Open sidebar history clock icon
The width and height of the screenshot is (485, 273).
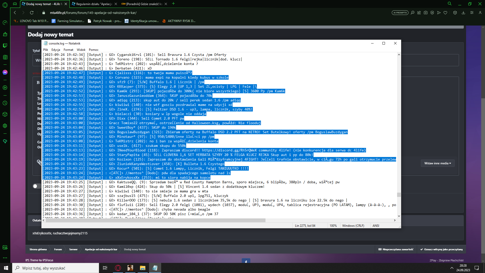pyautogui.click(x=5, y=103)
